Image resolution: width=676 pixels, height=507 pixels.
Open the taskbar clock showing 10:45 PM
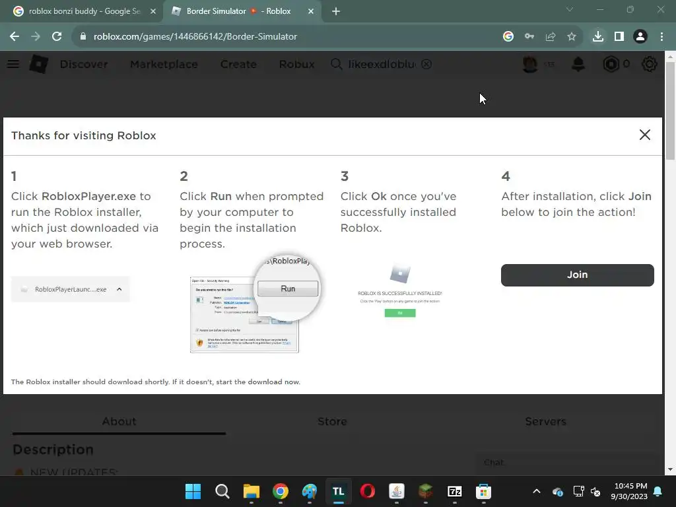point(629,491)
